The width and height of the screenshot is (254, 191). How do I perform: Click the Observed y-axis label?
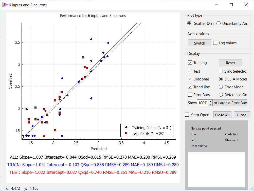pyautogui.click(x=10, y=81)
